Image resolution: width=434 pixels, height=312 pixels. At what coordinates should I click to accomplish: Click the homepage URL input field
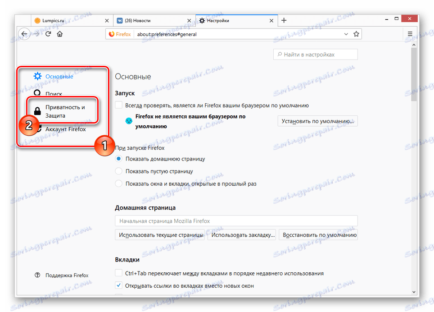(x=236, y=221)
